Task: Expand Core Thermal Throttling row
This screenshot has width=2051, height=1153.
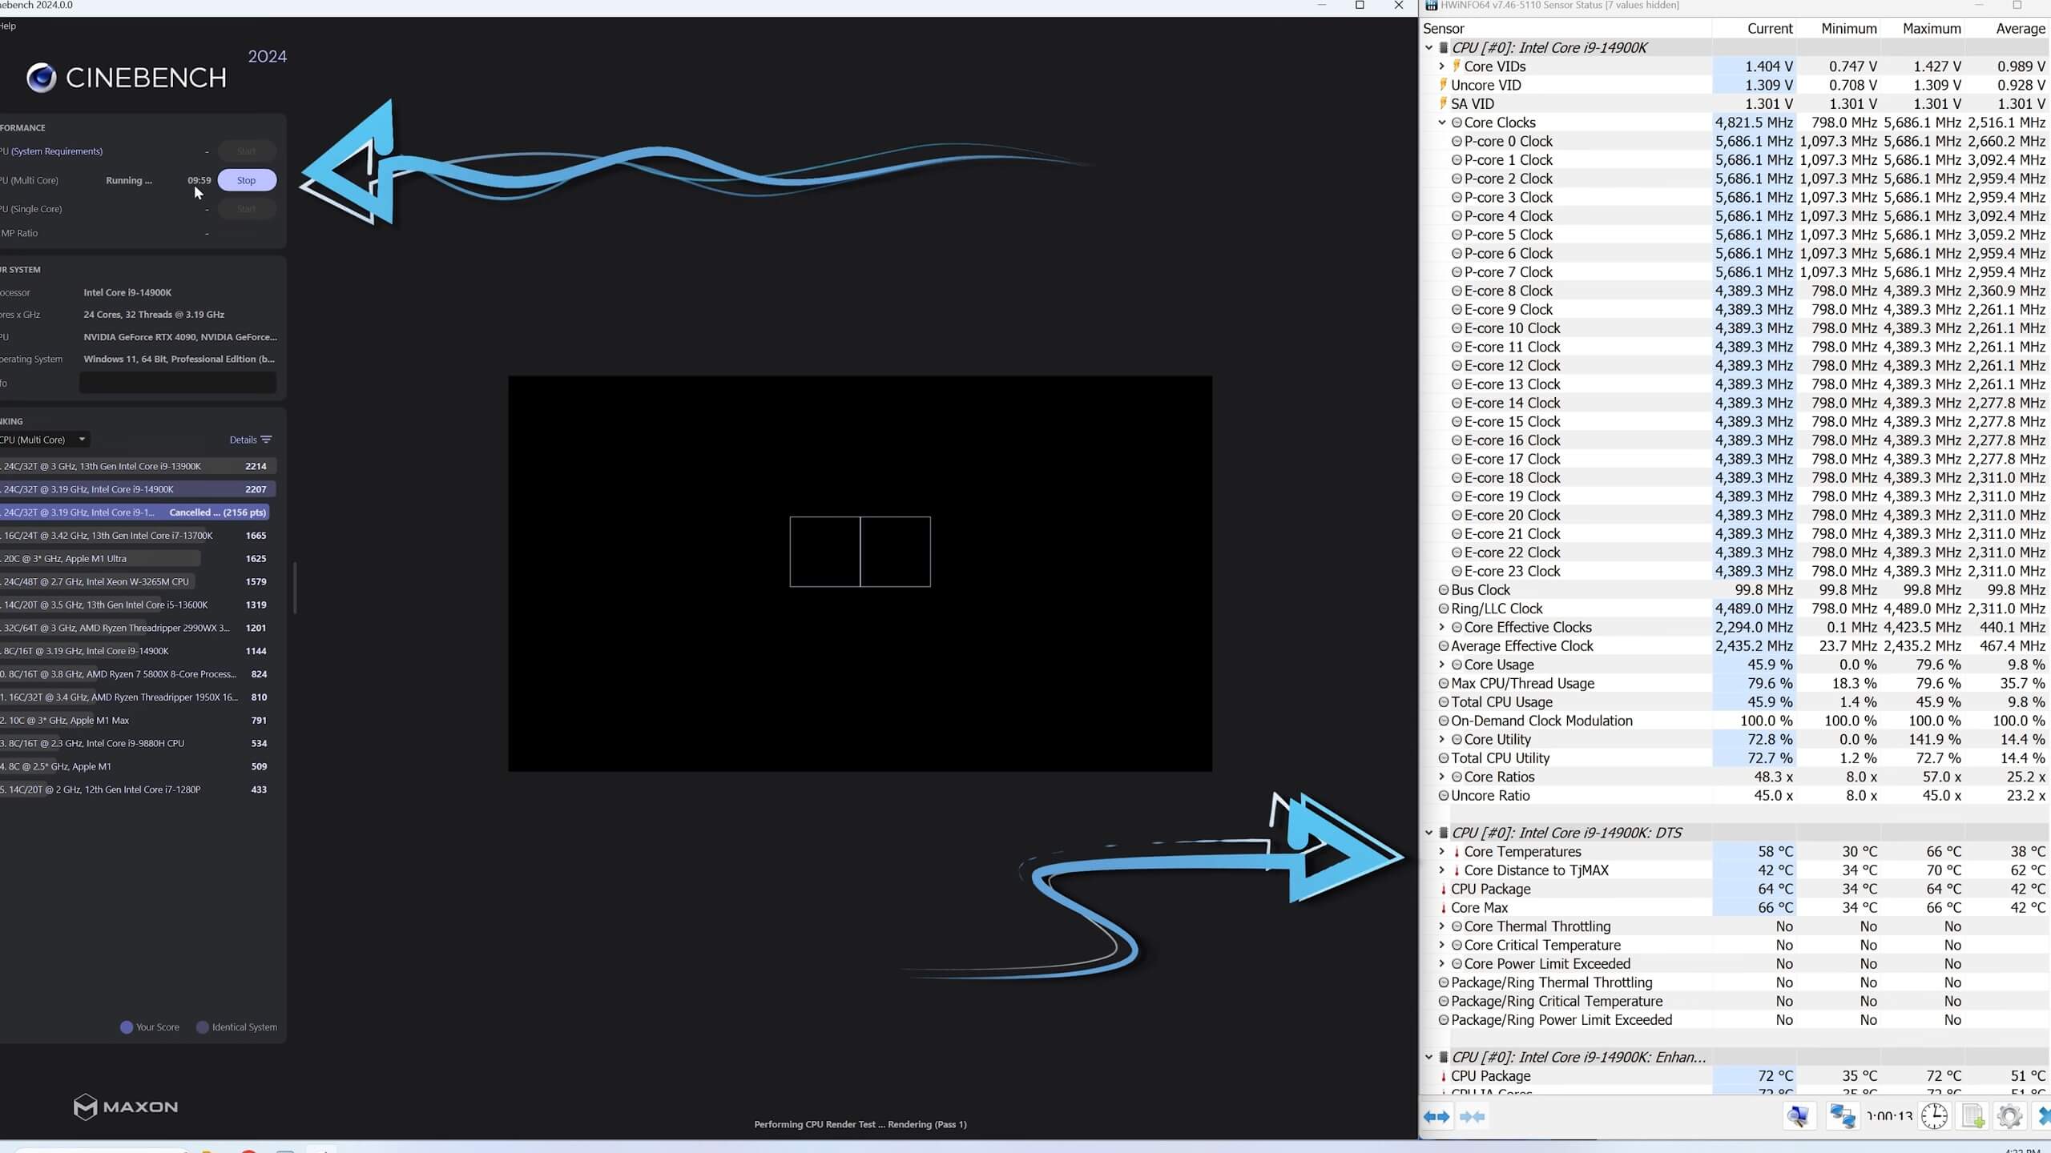Action: 1442,926
